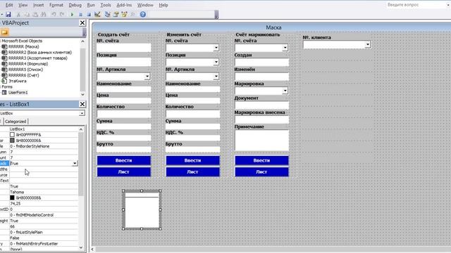Open the True value dropdown arrow in properties
This screenshot has height=253, width=451.
point(75,163)
